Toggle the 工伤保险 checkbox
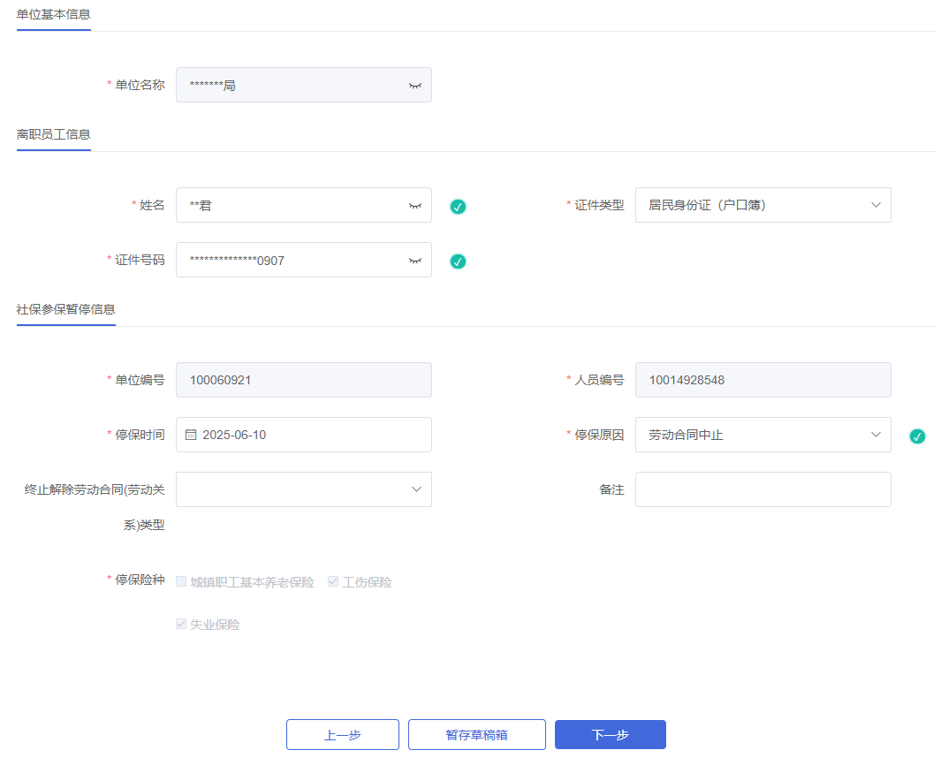 (x=333, y=581)
